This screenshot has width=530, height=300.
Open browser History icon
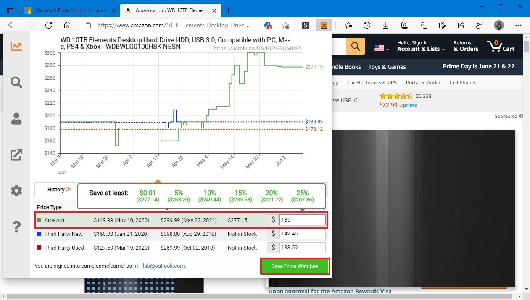click(367, 25)
